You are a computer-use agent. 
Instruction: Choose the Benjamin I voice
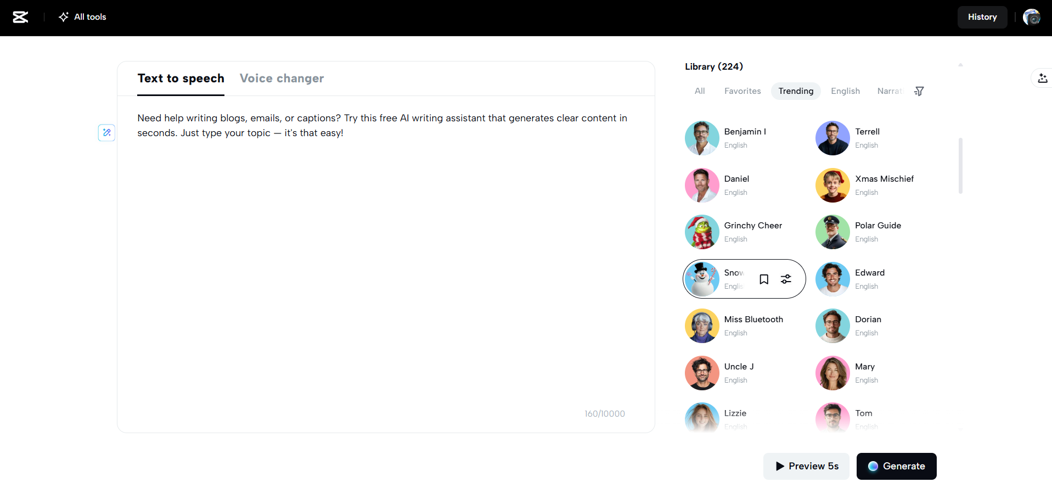744,138
